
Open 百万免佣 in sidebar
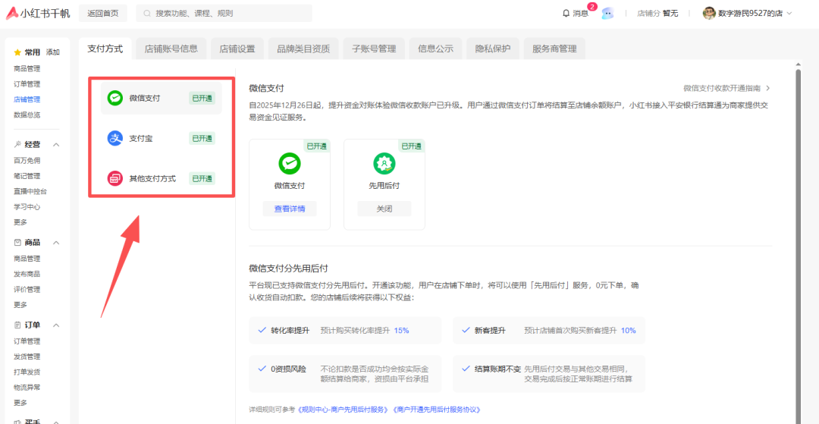click(x=27, y=160)
